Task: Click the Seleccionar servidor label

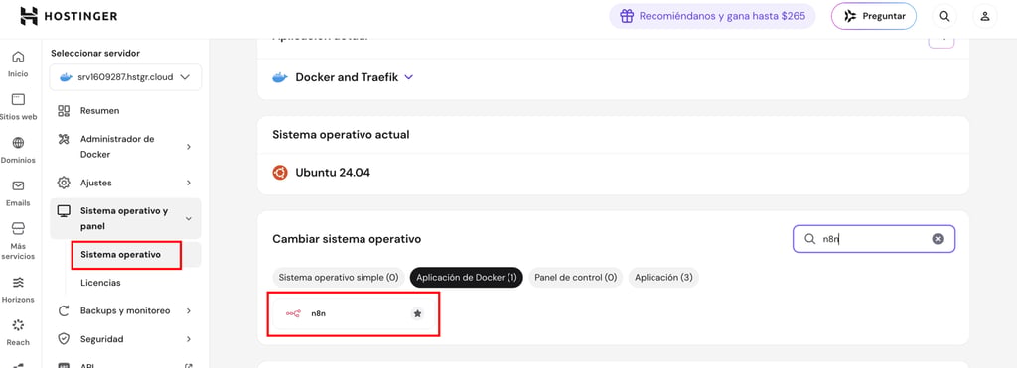Action: [95, 54]
